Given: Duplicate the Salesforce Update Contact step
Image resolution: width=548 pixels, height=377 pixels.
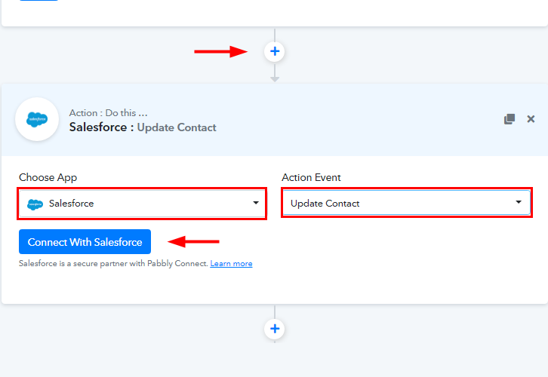Looking at the screenshot, I should click(510, 119).
